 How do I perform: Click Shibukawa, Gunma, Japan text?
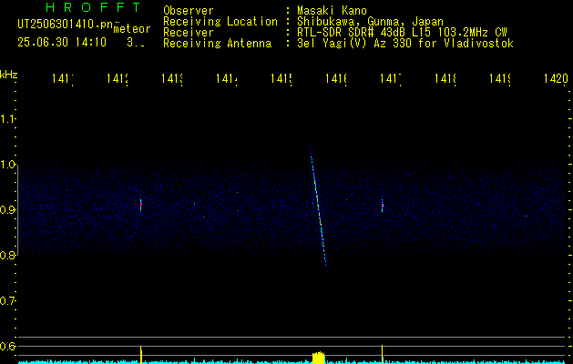370,22
